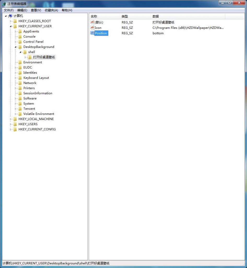Viewport: 247px width, 268px height.
Task: Collapse the DesktopBackground key arrow
Action: [15, 47]
